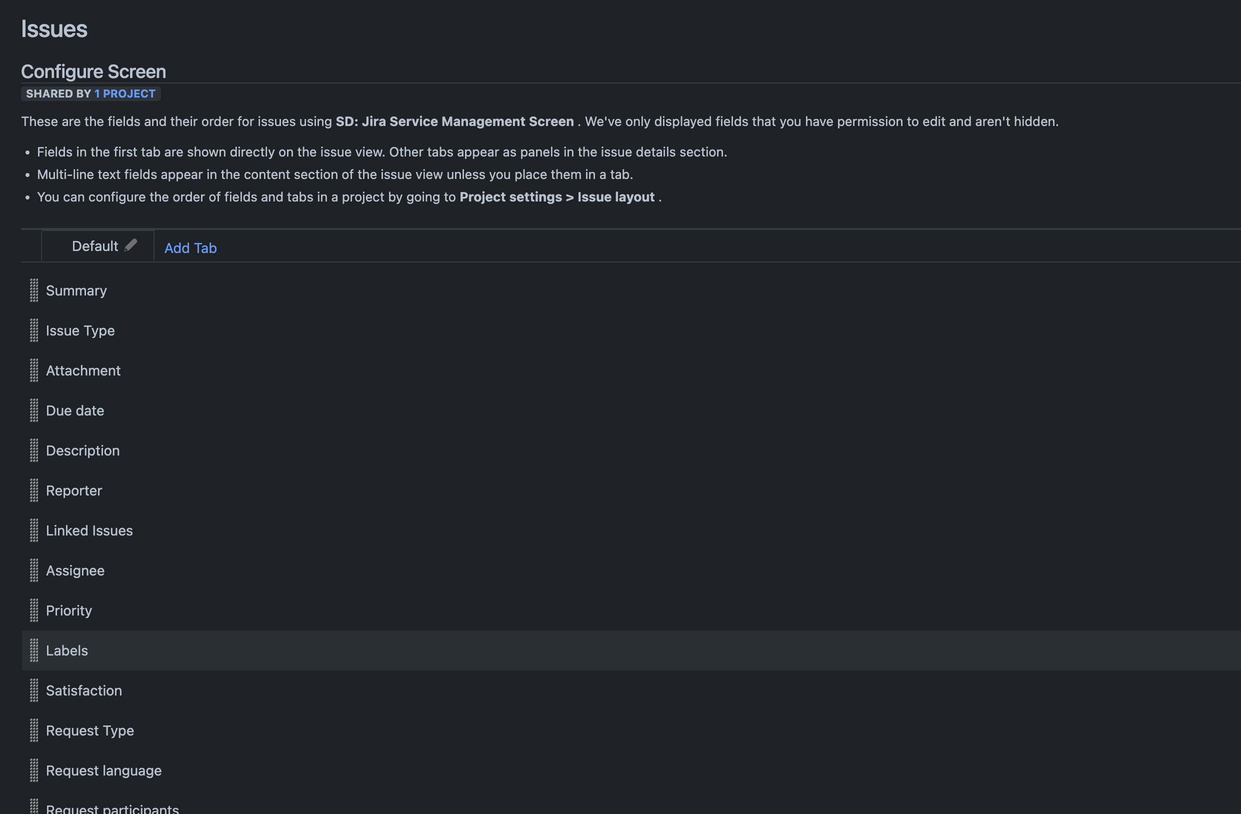Select the Reporter field row
1241x814 pixels.
coord(631,490)
